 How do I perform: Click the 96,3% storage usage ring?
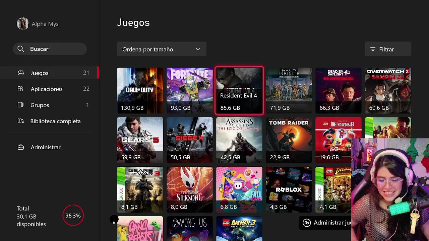pyautogui.click(x=73, y=216)
